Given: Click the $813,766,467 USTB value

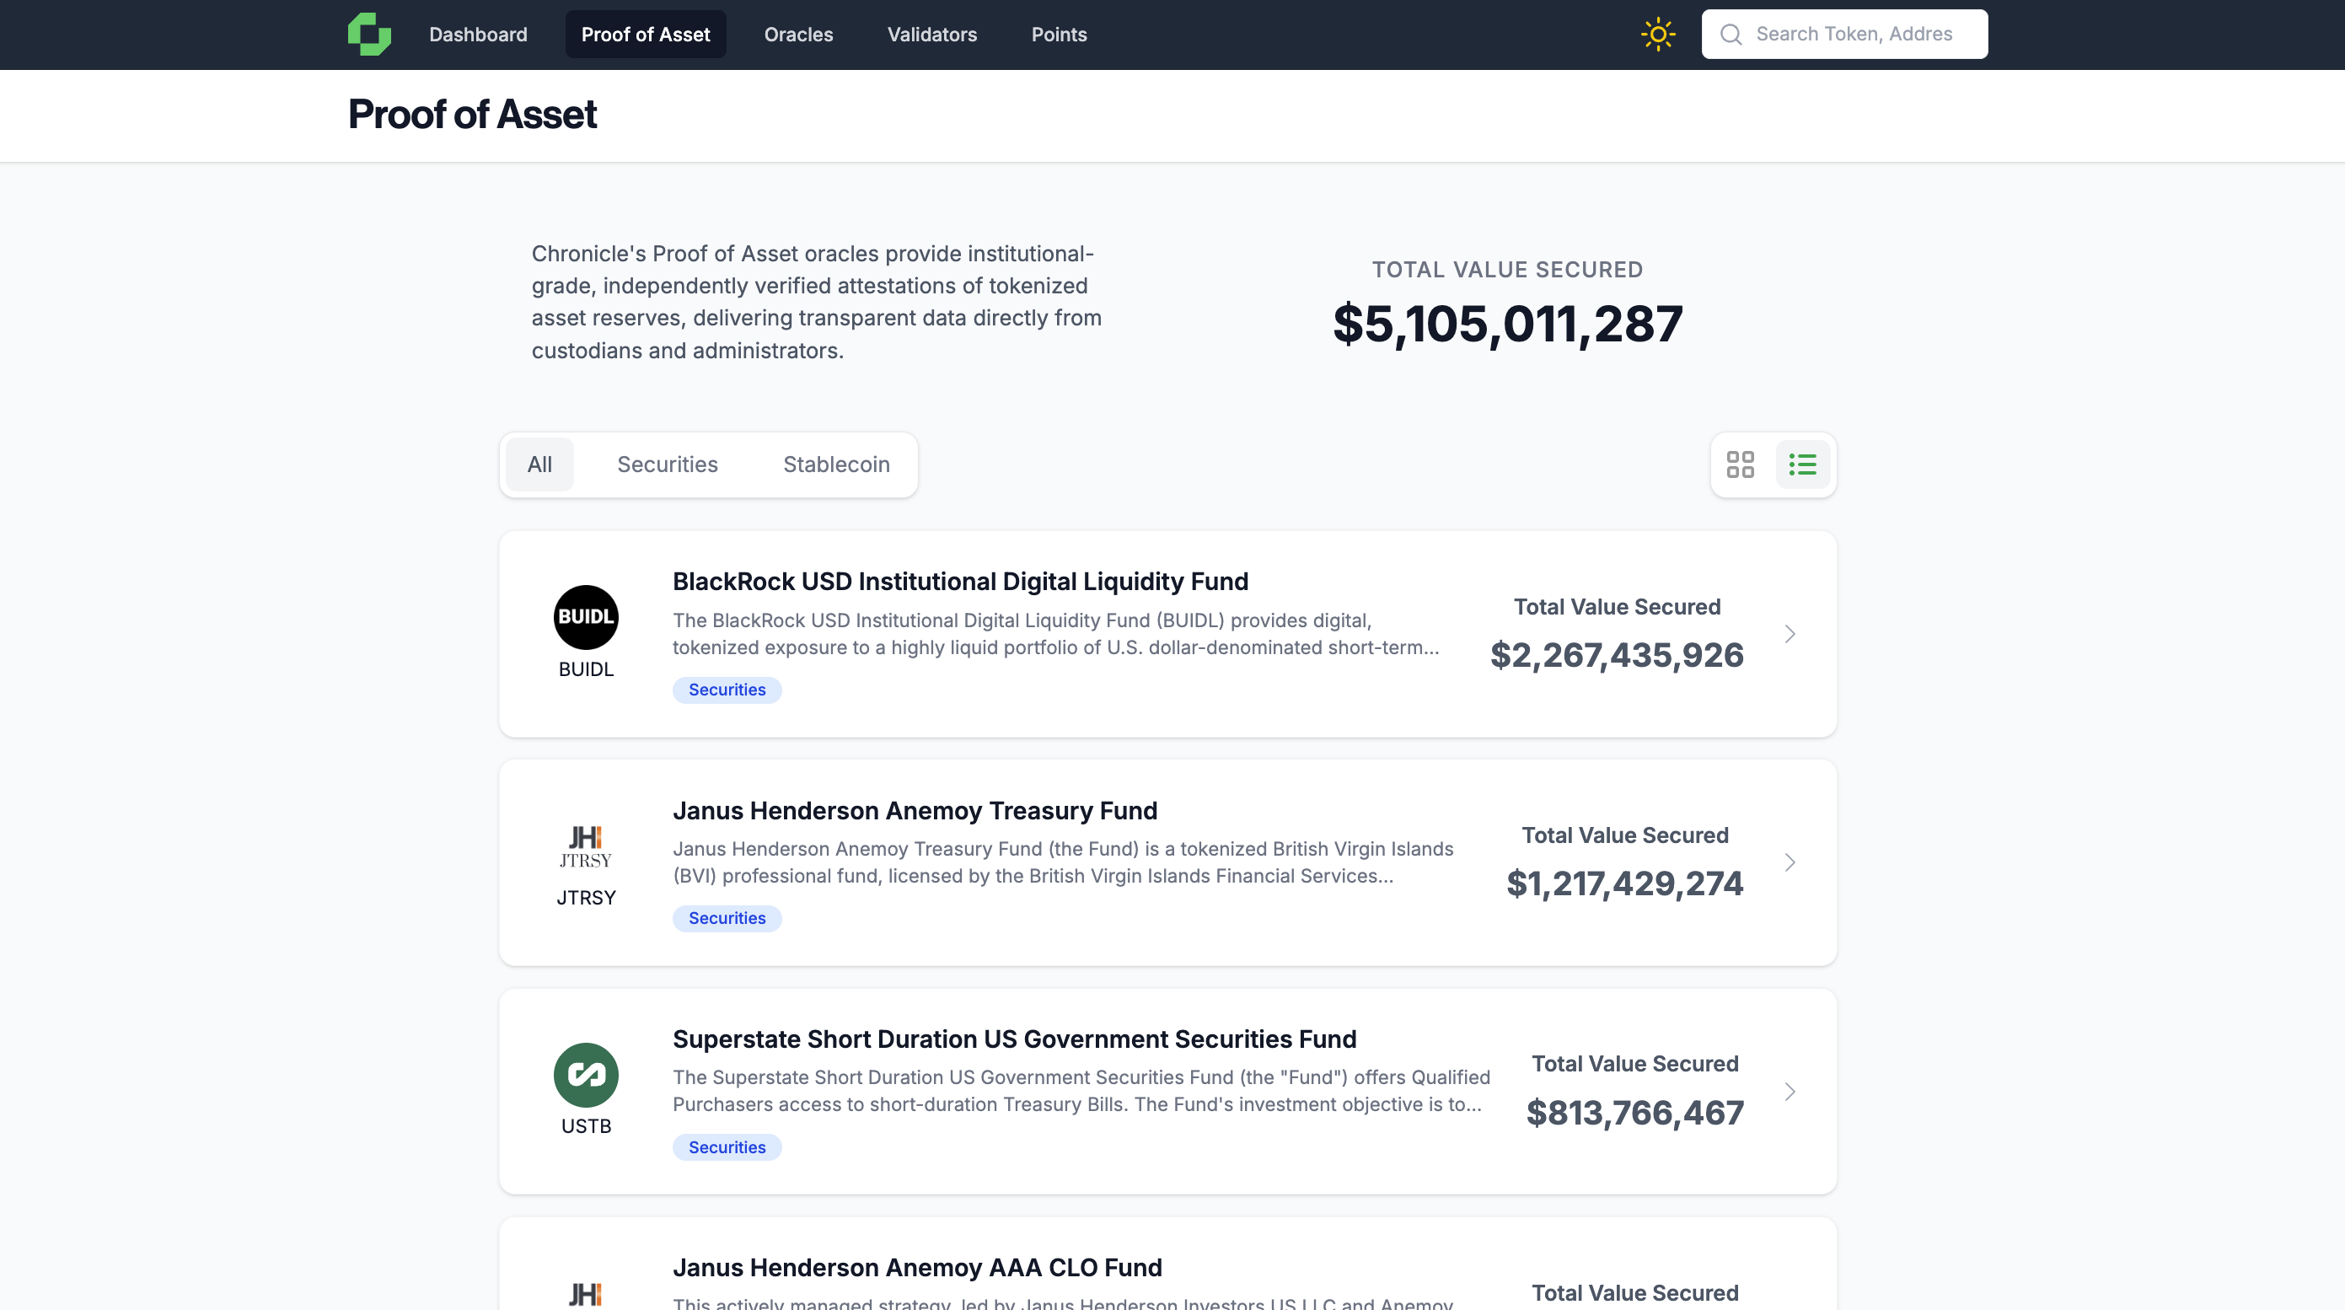Looking at the screenshot, I should pyautogui.click(x=1635, y=1113).
